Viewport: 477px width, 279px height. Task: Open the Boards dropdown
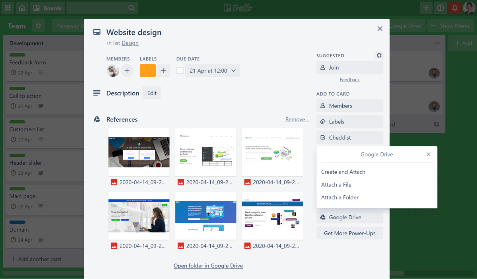[x=47, y=8]
